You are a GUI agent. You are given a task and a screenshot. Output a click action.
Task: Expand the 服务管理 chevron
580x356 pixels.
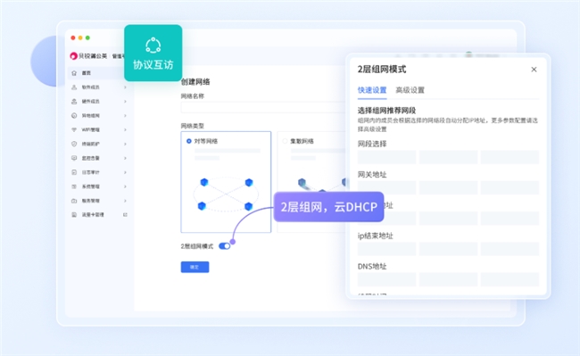[x=125, y=201]
